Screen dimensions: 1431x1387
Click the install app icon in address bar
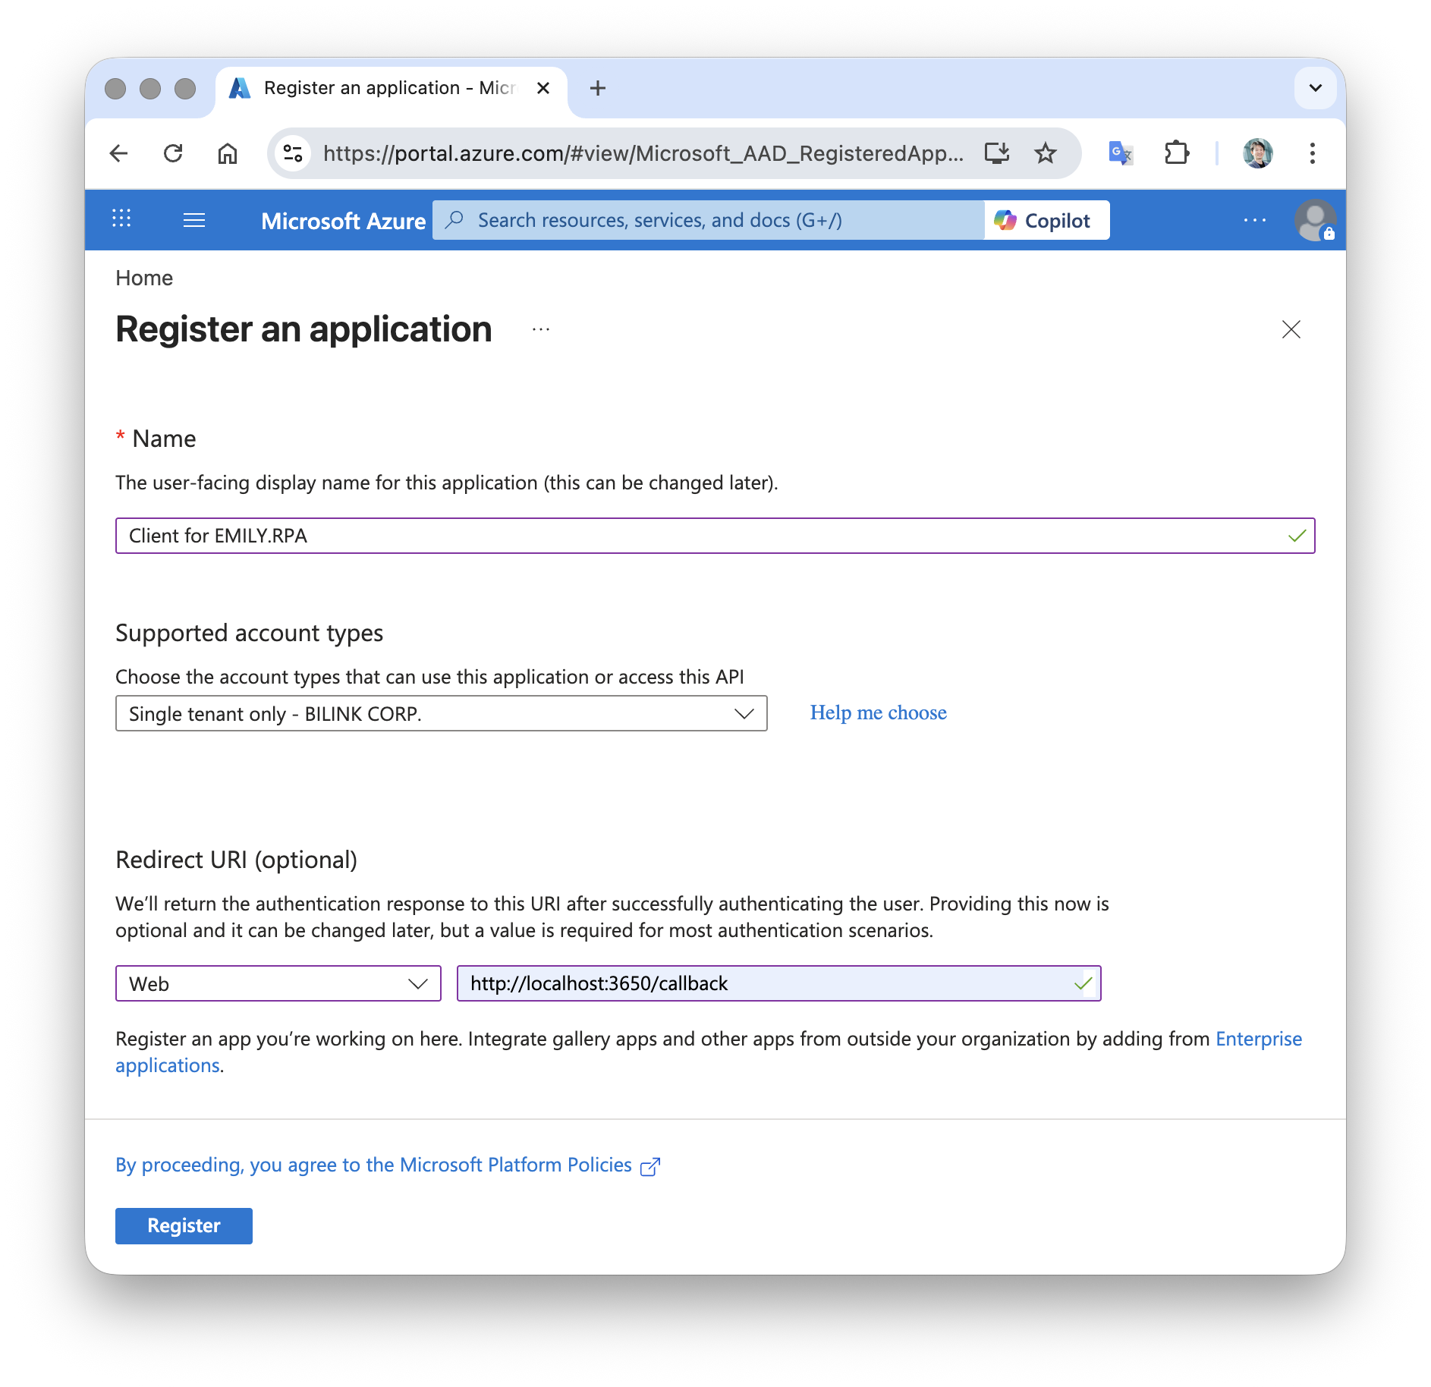click(x=996, y=153)
